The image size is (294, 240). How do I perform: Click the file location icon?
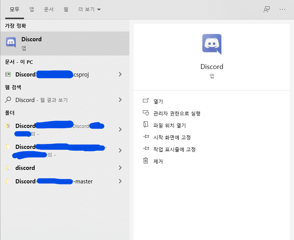tap(145, 124)
